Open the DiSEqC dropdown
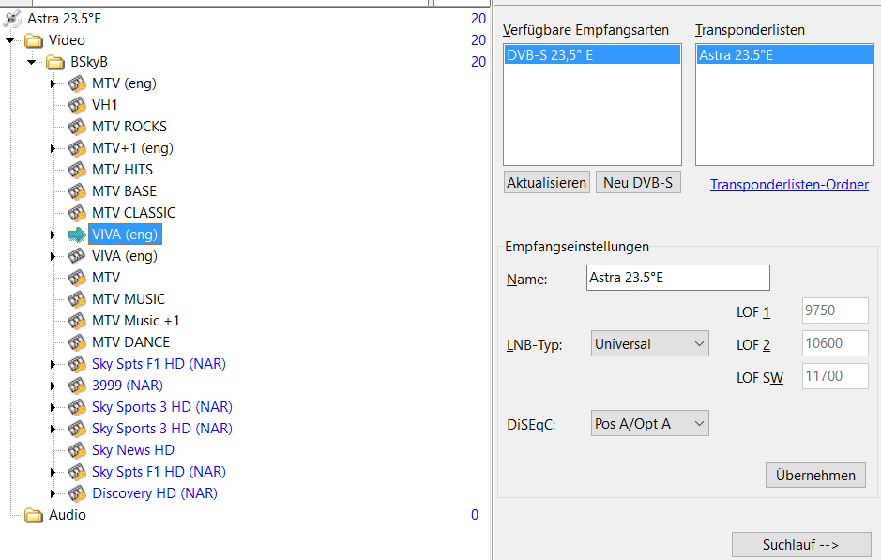This screenshot has width=881, height=560. tap(649, 424)
